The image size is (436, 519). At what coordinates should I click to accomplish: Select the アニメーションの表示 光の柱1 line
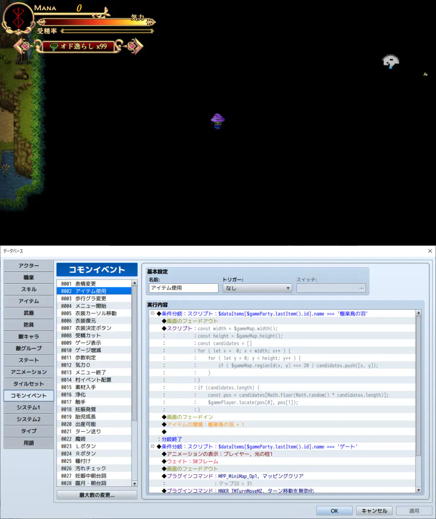[282, 454]
